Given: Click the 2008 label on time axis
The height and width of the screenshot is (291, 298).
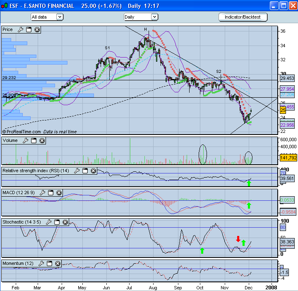Looking at the screenshot, I should [x=271, y=288].
